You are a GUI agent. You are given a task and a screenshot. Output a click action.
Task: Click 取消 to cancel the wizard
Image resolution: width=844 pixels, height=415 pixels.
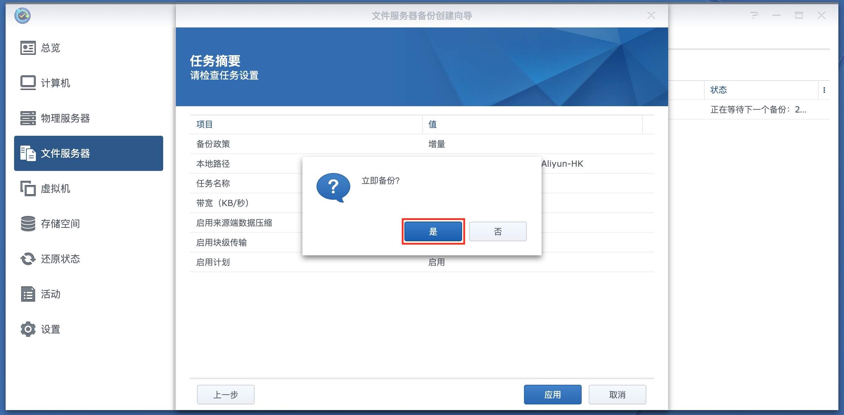point(617,395)
